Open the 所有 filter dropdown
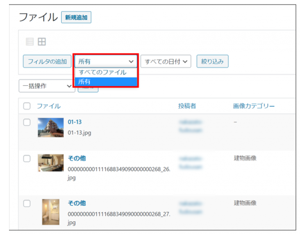 click(106, 62)
